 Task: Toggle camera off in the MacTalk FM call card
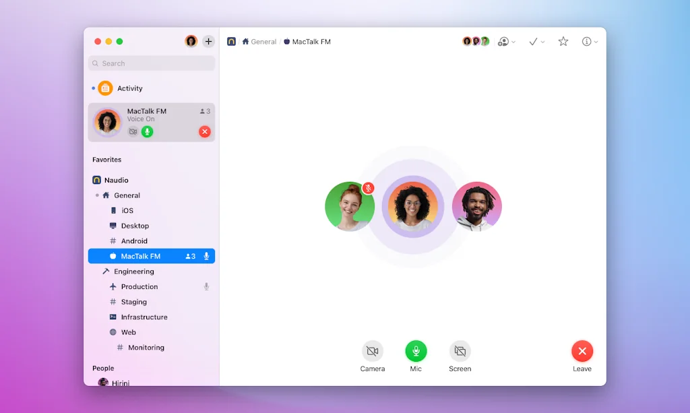133,131
